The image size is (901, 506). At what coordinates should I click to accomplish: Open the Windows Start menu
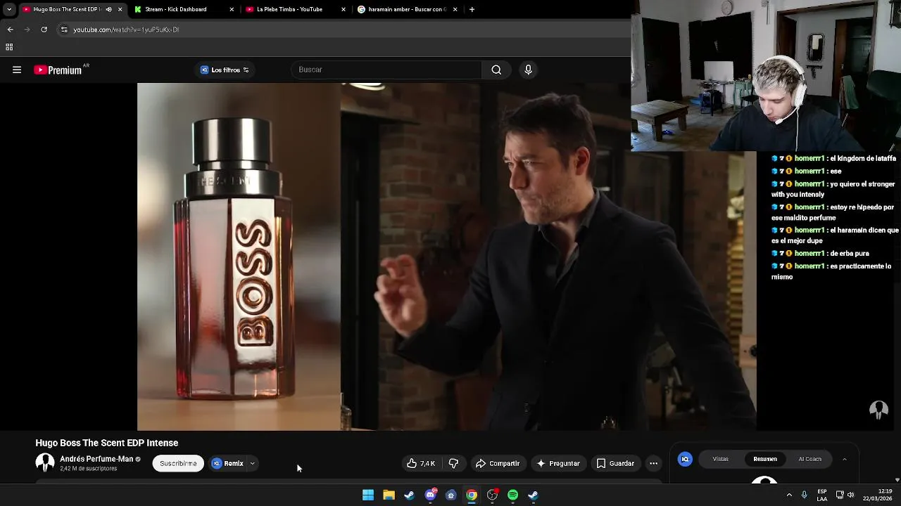[368, 495]
